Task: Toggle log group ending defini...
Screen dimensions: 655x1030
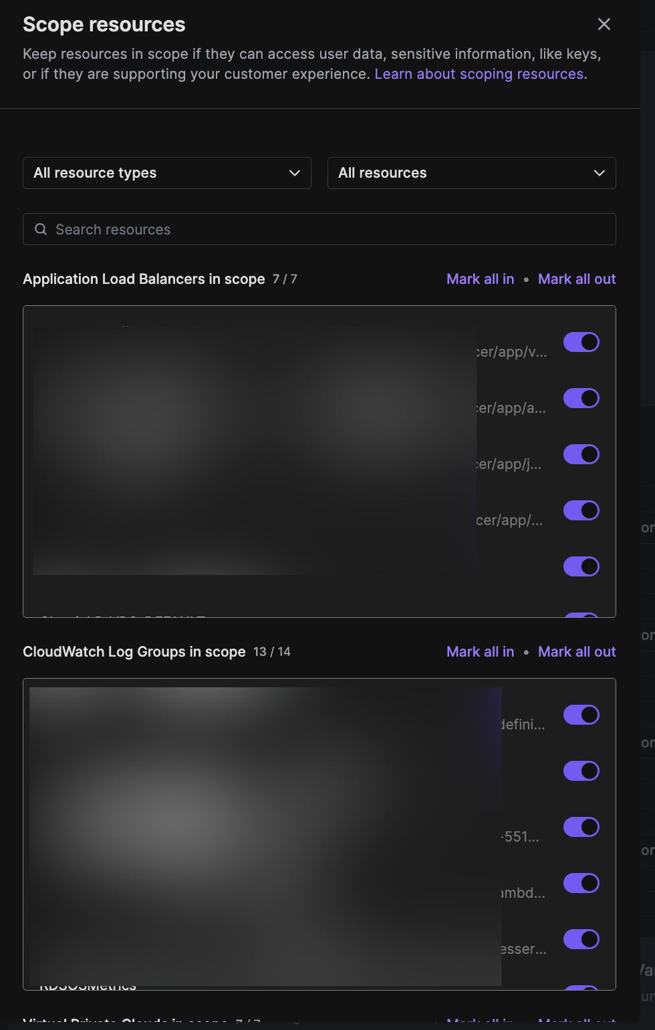Action: (x=581, y=715)
